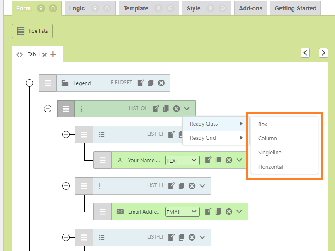Add a new tab with plus icon
The height and width of the screenshot is (251, 335).
[53, 54]
